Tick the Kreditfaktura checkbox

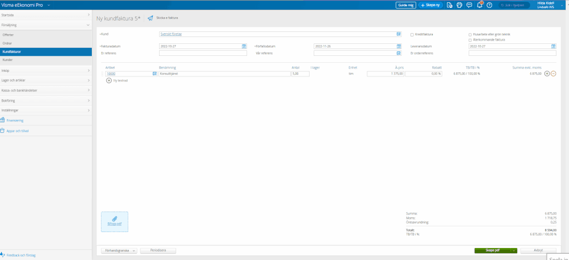(412, 34)
